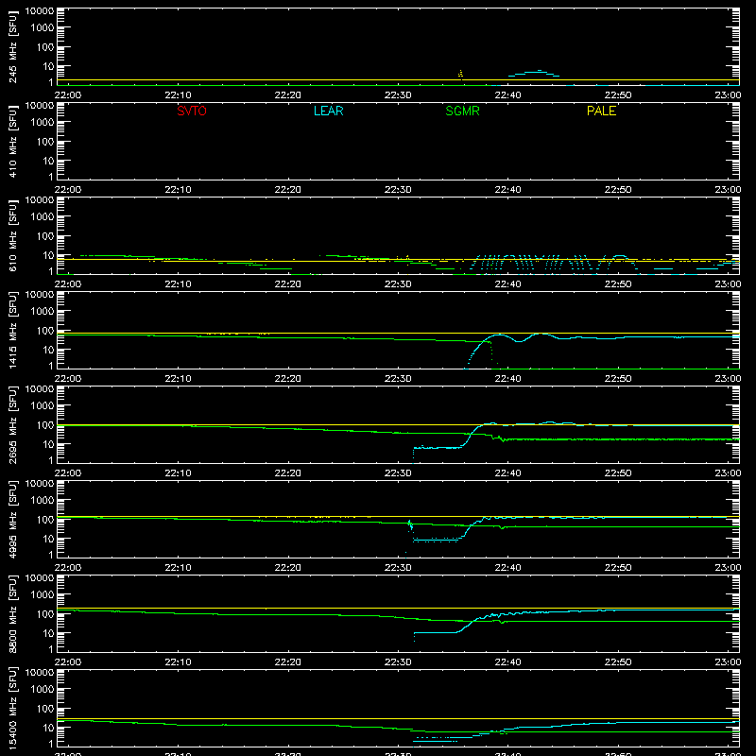756x756 pixels.
Task: Click the 100 y-axis value on 2695 MHz plot
Action: [x=45, y=425]
